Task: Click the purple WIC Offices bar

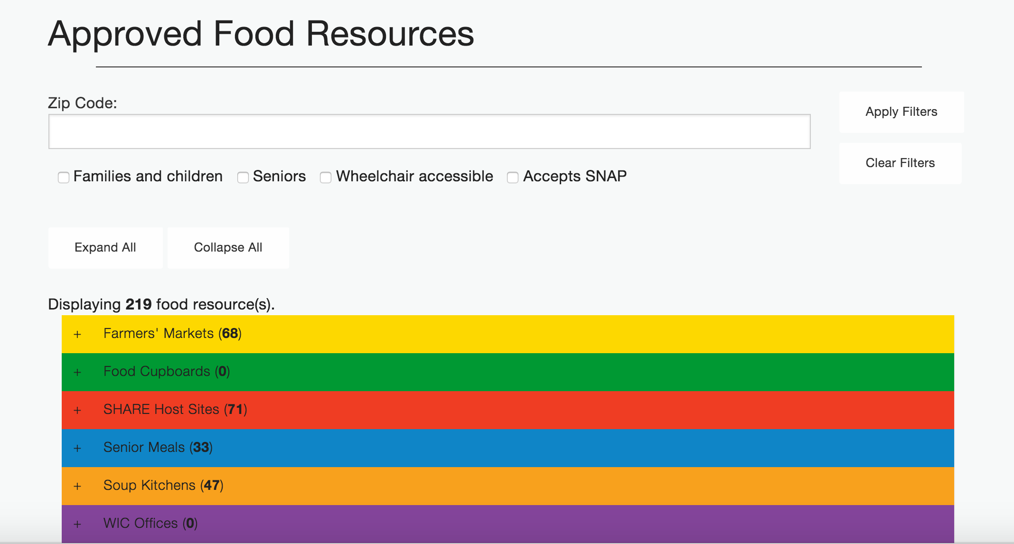Action: pyautogui.click(x=507, y=524)
